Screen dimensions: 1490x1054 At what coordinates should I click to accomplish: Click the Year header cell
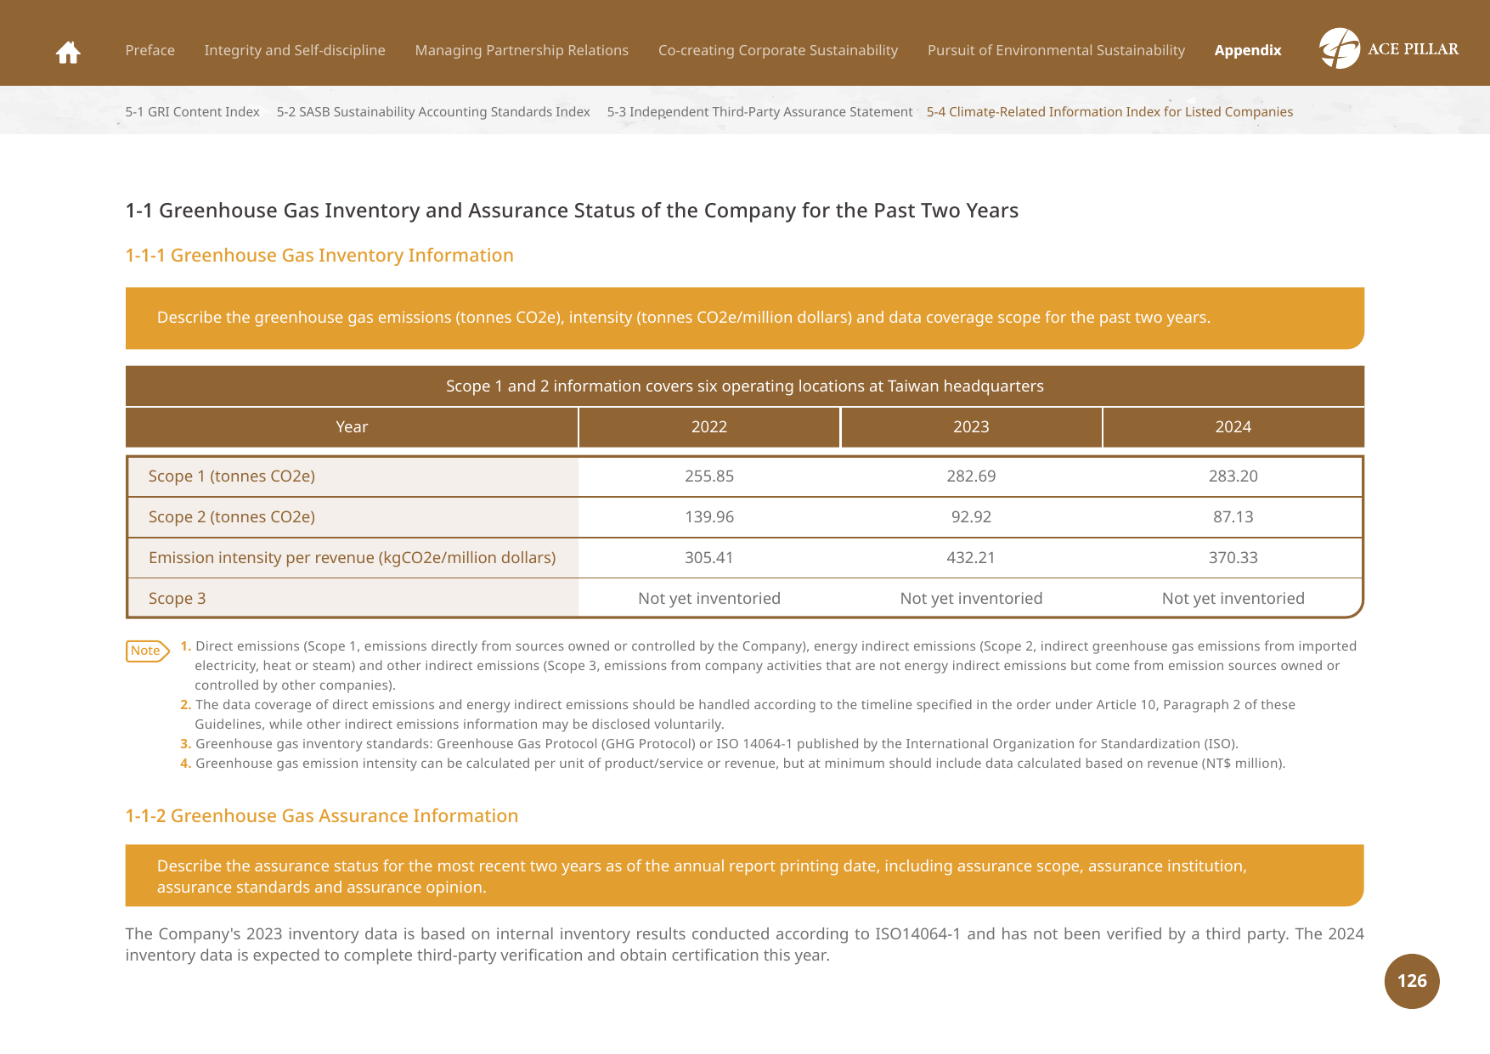tap(352, 427)
